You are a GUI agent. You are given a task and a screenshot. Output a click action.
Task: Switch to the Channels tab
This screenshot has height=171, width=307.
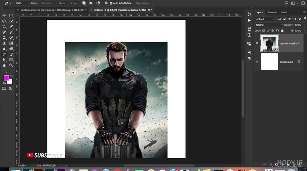(272, 12)
